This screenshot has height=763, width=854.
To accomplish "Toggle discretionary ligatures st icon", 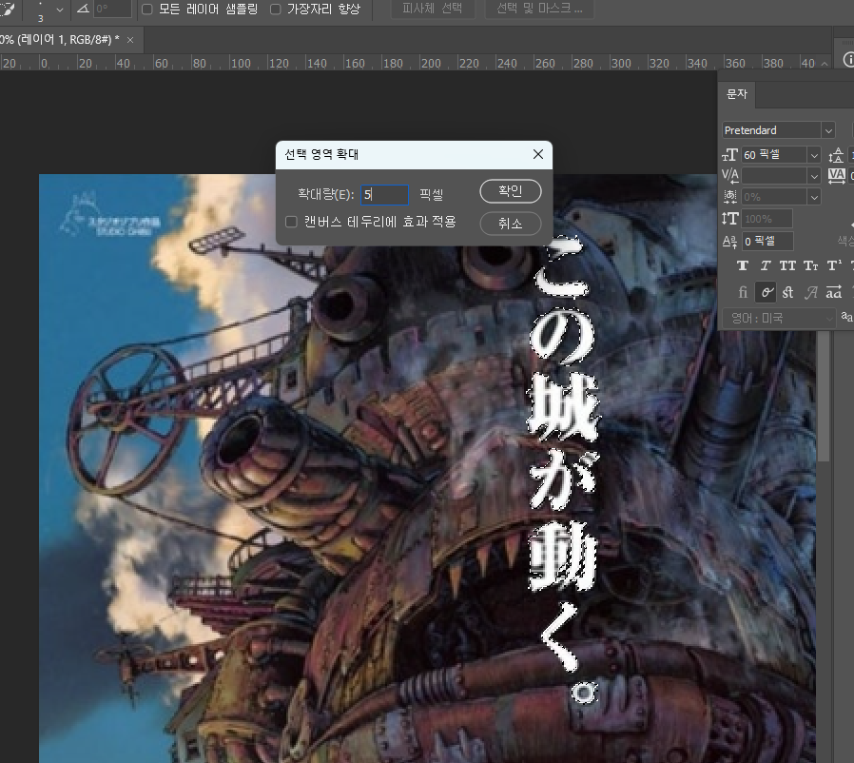I will tap(788, 293).
